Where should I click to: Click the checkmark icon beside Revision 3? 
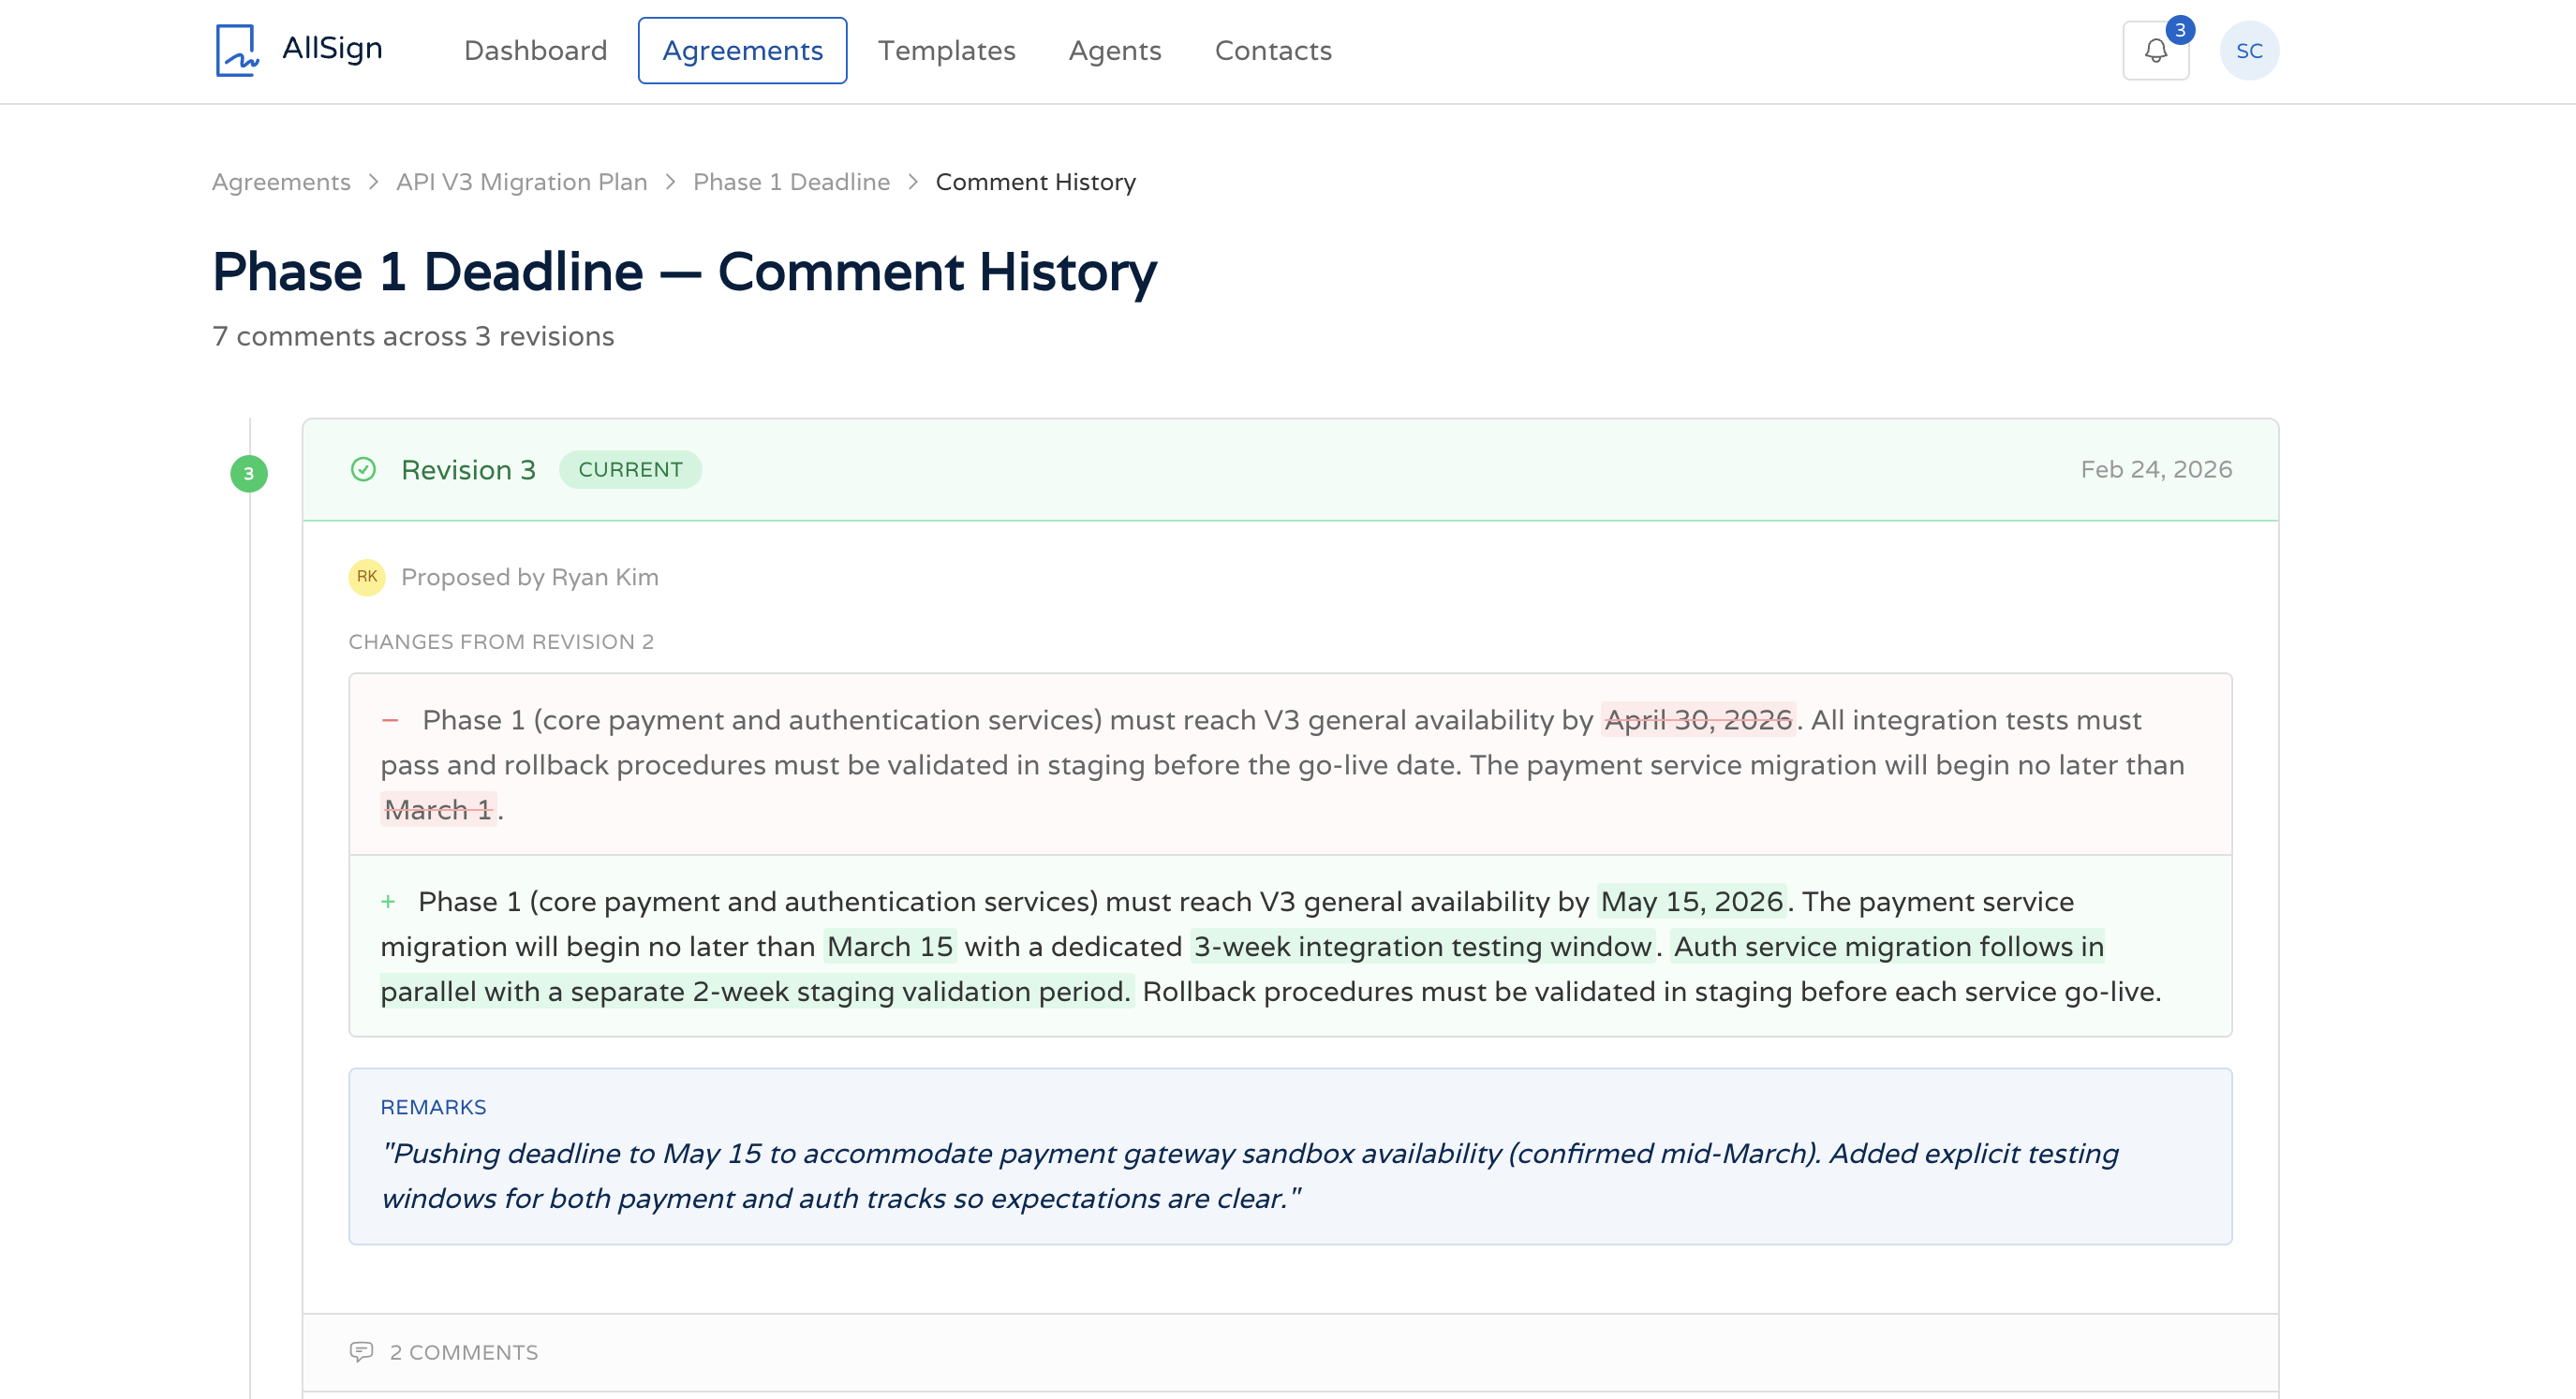(x=364, y=469)
